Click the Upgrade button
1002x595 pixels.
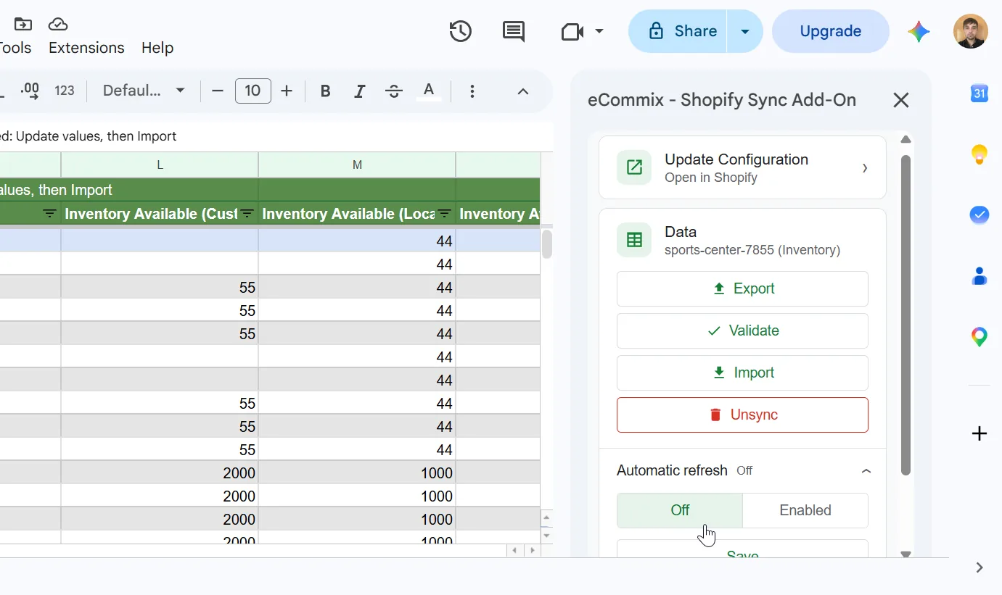(x=831, y=31)
